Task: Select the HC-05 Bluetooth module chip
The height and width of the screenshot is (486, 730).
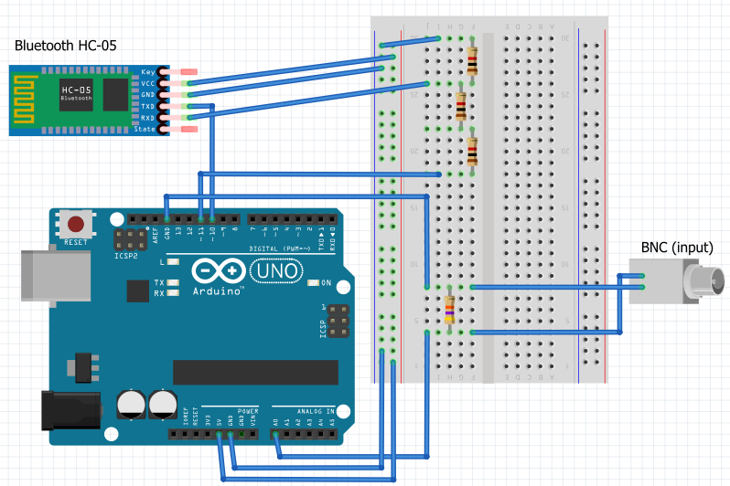Action: point(76,94)
